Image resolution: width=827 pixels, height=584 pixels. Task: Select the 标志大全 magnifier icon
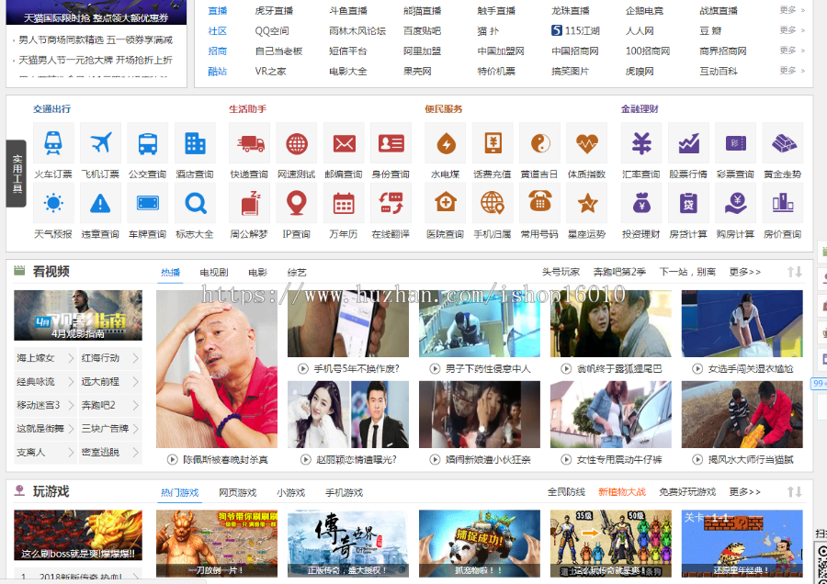[195, 203]
